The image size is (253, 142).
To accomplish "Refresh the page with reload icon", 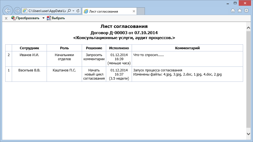I will coord(78,11).
